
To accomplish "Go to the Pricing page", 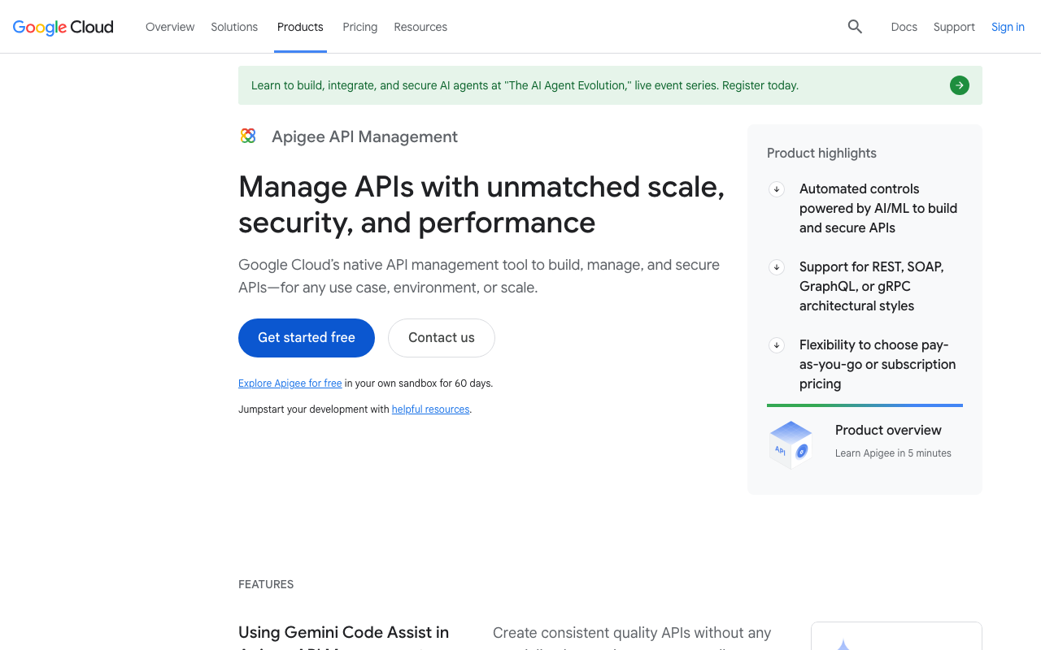I will [x=360, y=27].
